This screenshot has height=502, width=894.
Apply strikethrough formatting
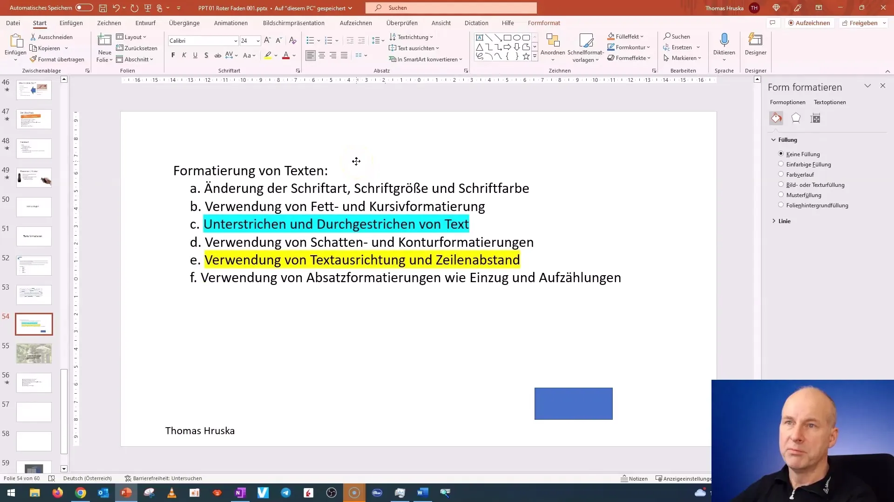pos(217,55)
